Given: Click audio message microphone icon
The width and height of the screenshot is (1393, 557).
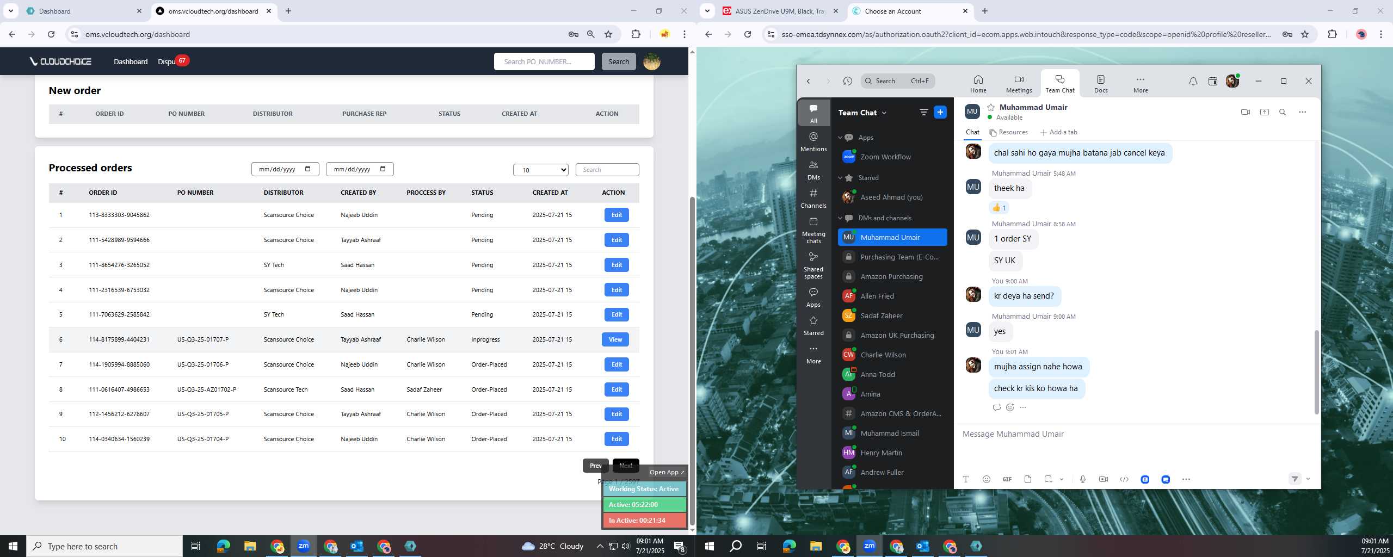Looking at the screenshot, I should [x=1082, y=479].
